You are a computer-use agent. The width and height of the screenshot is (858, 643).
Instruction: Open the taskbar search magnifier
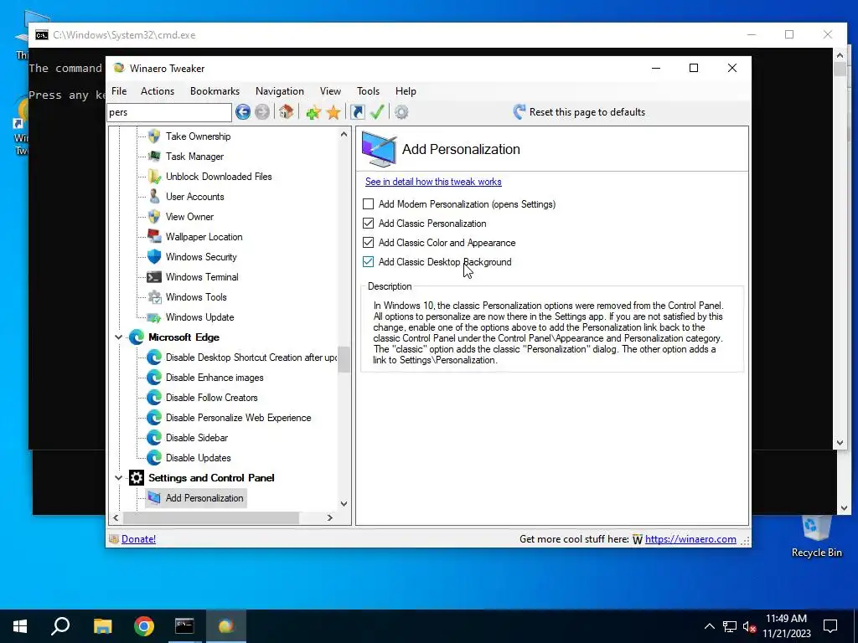pyautogui.click(x=60, y=626)
